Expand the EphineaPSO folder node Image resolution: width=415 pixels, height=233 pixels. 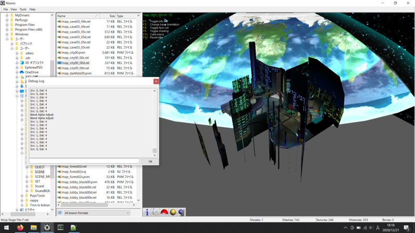[x=17, y=67]
